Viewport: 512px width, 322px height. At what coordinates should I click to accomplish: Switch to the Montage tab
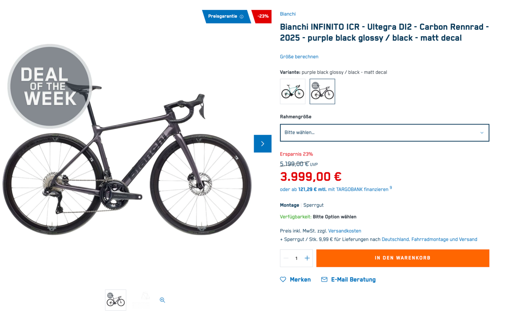(289, 205)
